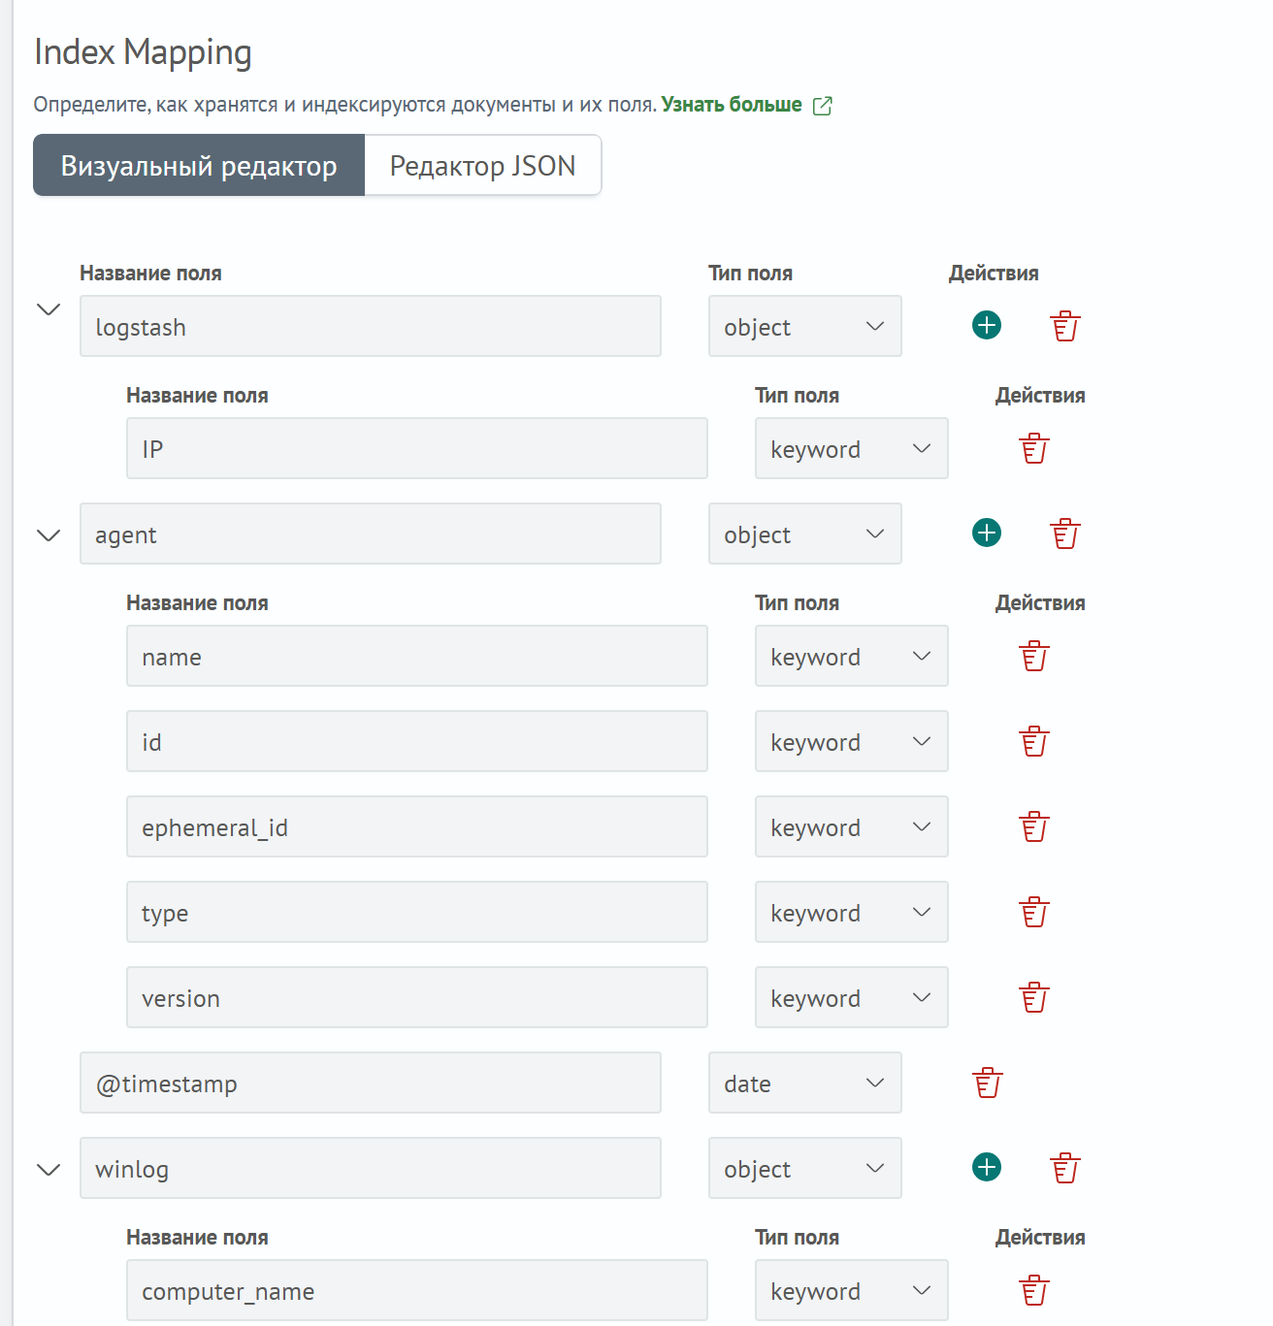Delete the IP field
The image size is (1273, 1326).
tap(1033, 448)
